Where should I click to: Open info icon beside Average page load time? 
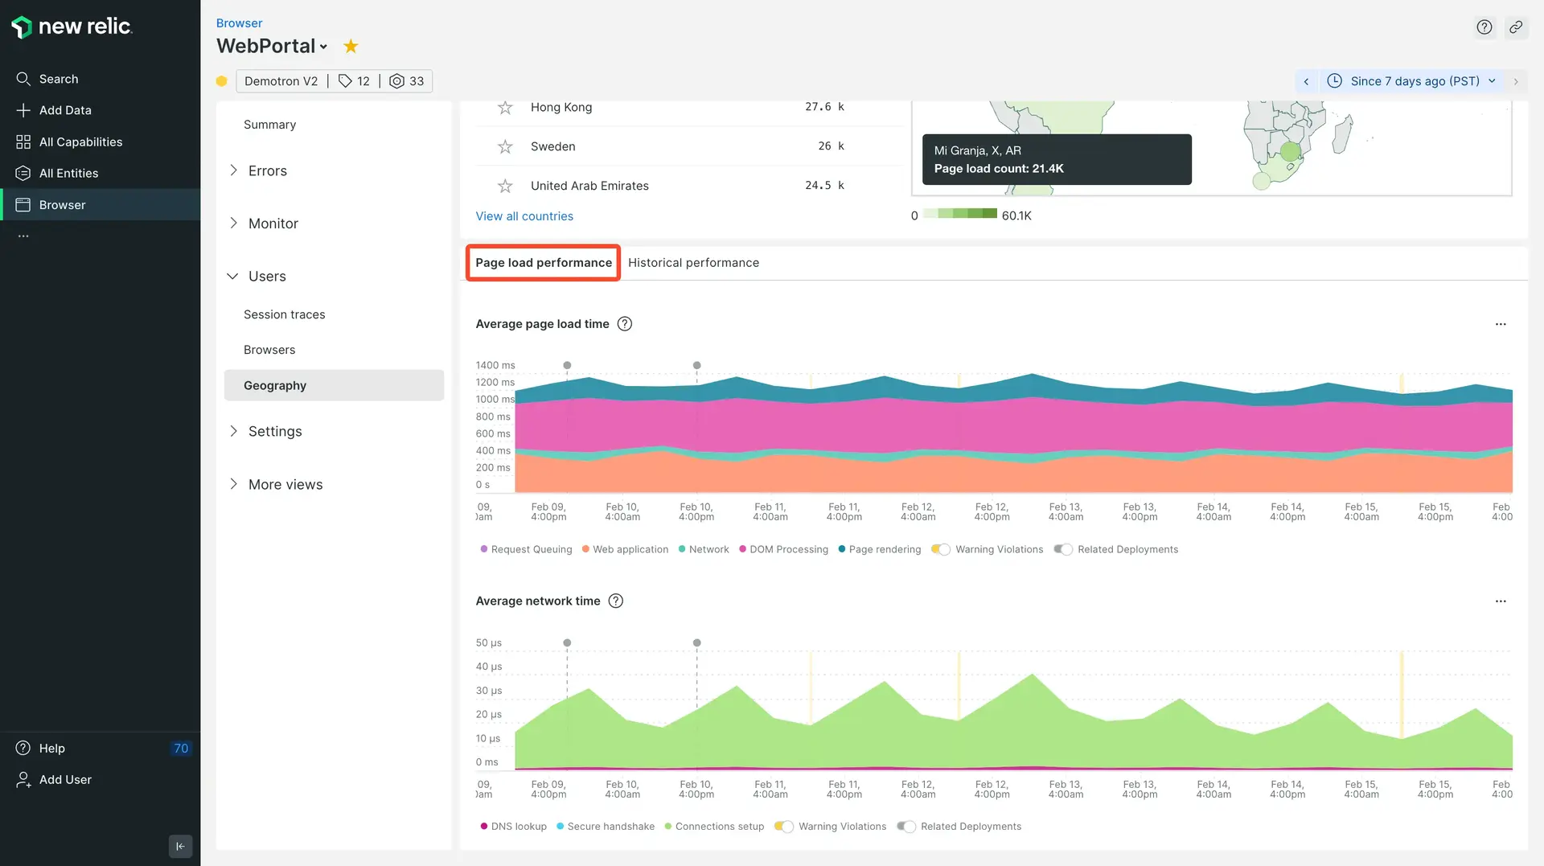625,324
